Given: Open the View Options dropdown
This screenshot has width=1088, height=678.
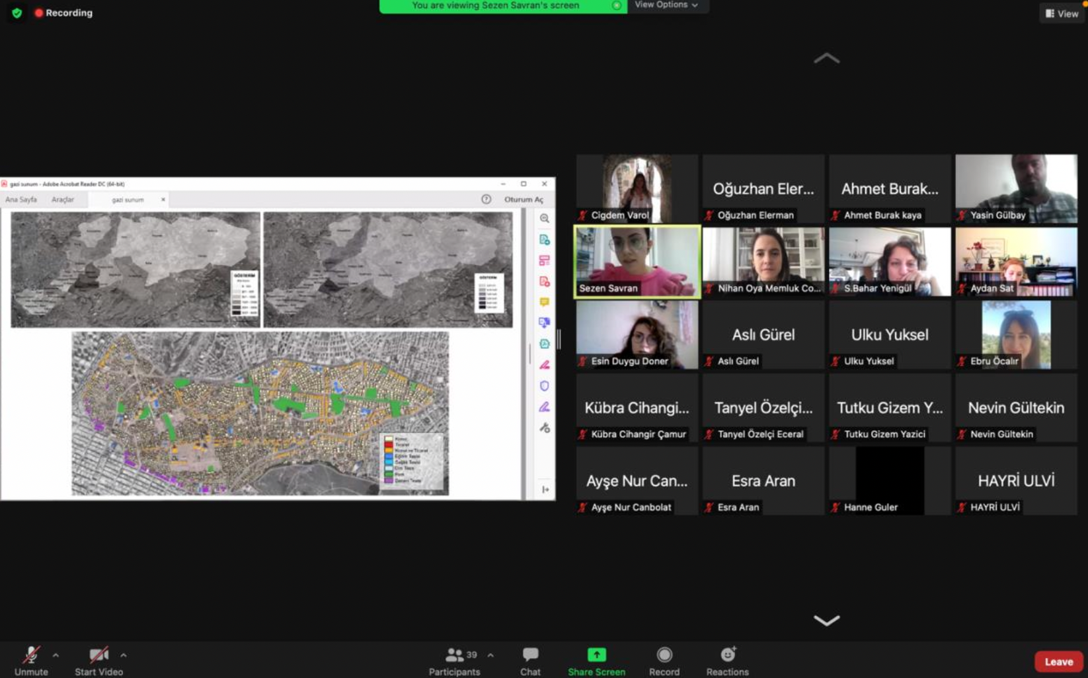Looking at the screenshot, I should [666, 5].
